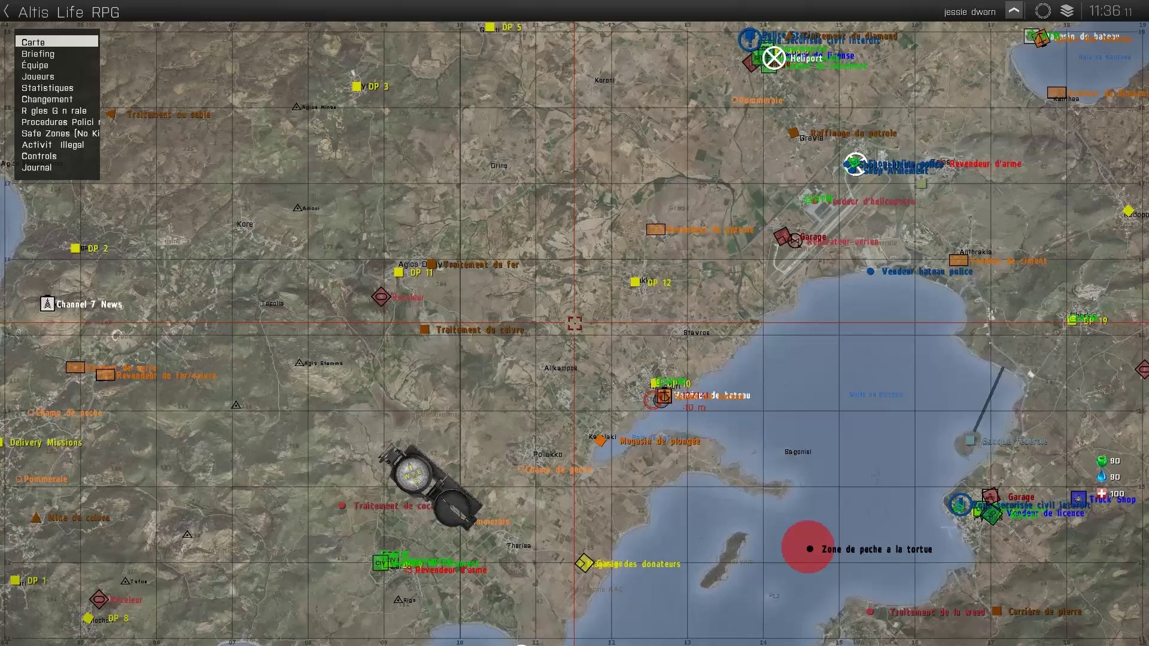Click the red turtle fishing zone circle
Image resolution: width=1149 pixels, height=646 pixels.
(x=807, y=546)
